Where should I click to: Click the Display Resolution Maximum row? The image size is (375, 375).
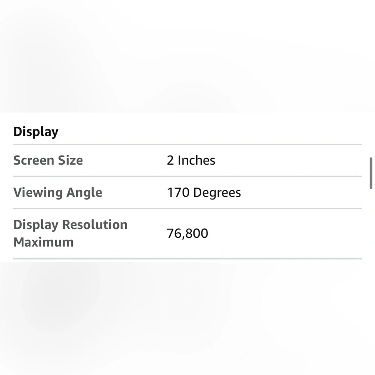[x=187, y=234]
